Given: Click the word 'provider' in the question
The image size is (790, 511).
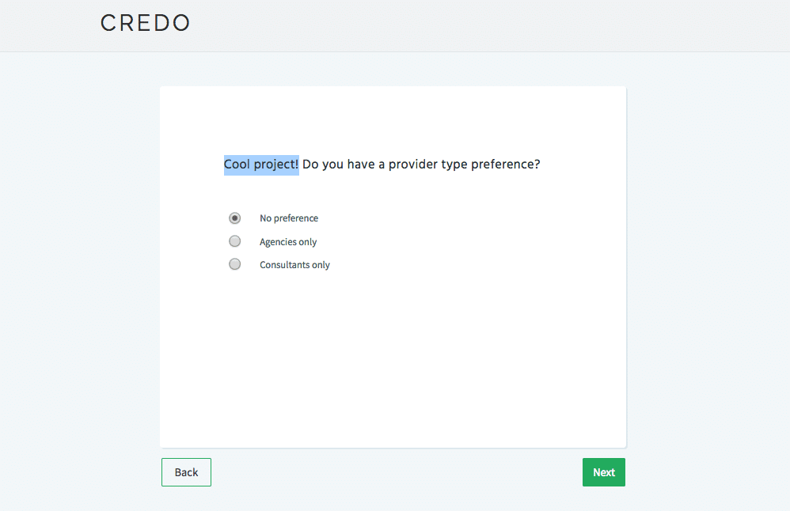Looking at the screenshot, I should [x=412, y=165].
